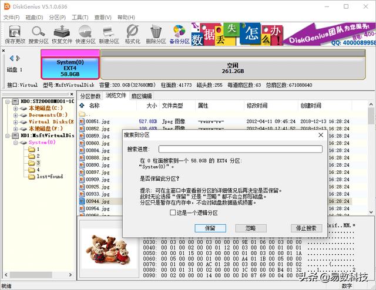Click the 忽略 button in dialog
Viewport: 376px width, 290px height.
[251, 228]
